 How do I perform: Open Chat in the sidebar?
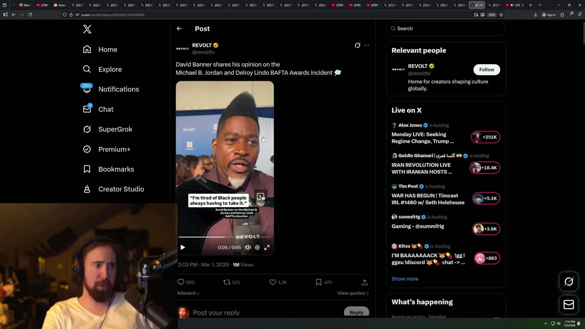(98, 109)
